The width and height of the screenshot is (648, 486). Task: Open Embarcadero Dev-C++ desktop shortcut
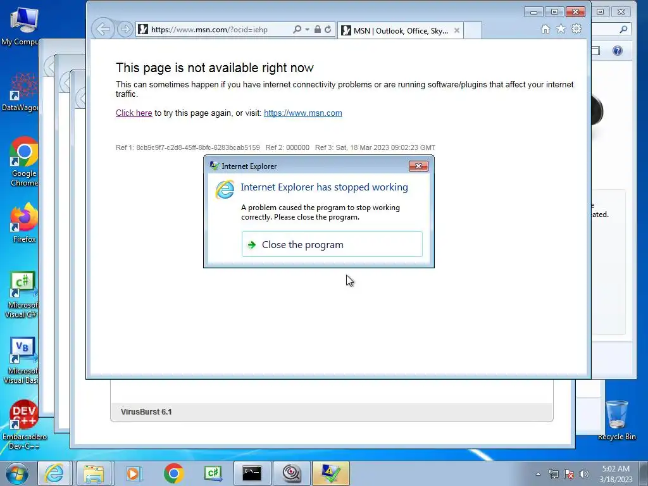click(24, 425)
